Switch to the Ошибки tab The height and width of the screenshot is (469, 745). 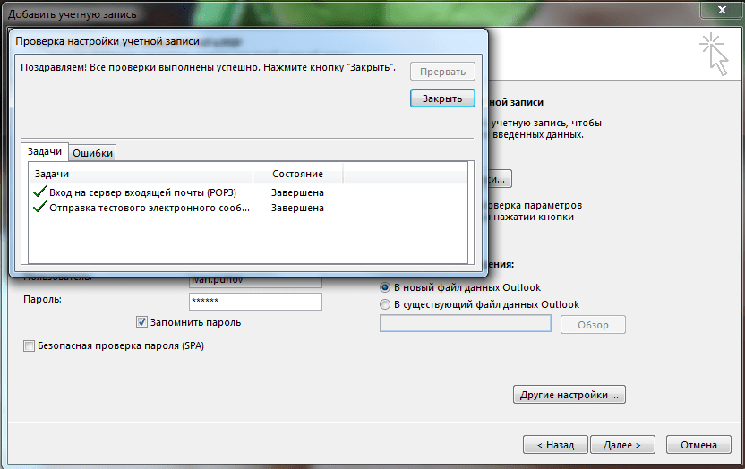[x=92, y=153]
